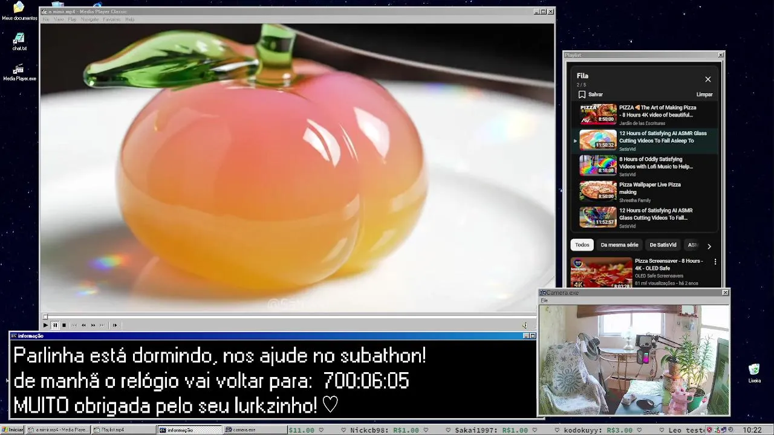This screenshot has width=774, height=435.
Task: Start playback with the Play button
Action: [x=45, y=325]
